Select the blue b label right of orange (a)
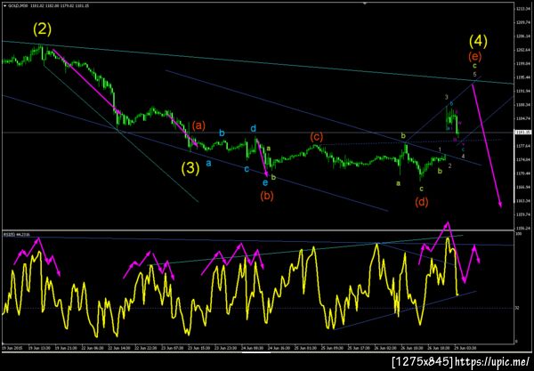534x371 pixels. point(222,133)
